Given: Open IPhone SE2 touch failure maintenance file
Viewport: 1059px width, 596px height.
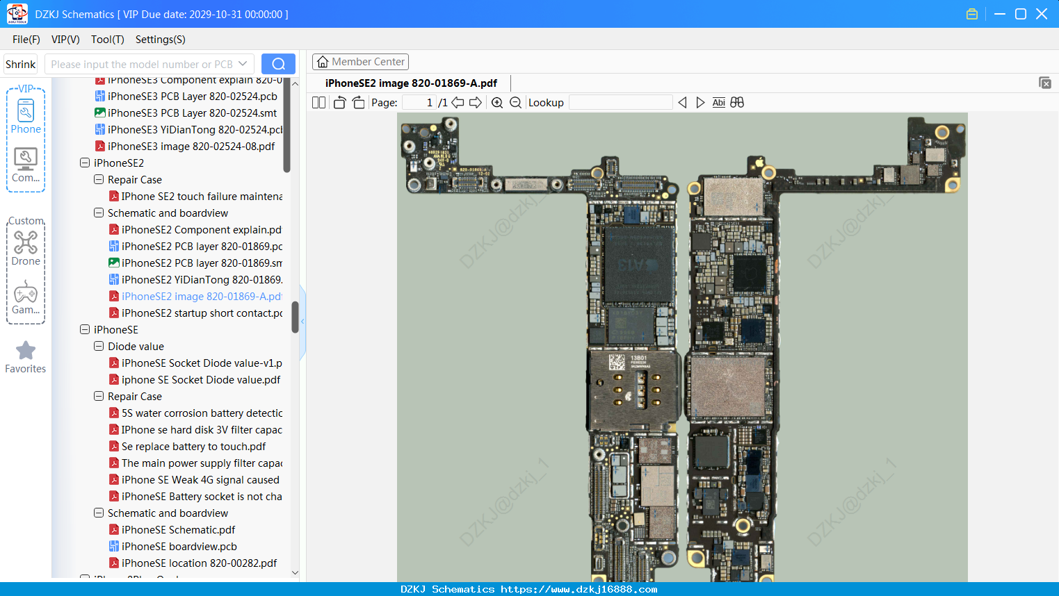Looking at the screenshot, I should [x=195, y=197].
